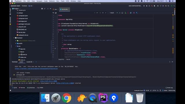185x104 pixels.
Task: Open the TODO tool window
Action: [x=40, y=88]
